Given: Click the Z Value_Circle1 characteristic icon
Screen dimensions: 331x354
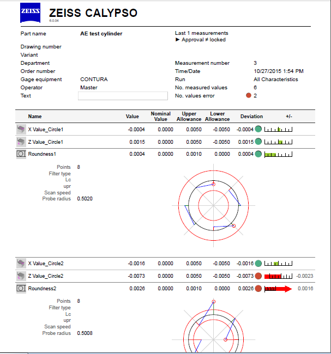Looking at the screenshot, I should [x=21, y=142].
